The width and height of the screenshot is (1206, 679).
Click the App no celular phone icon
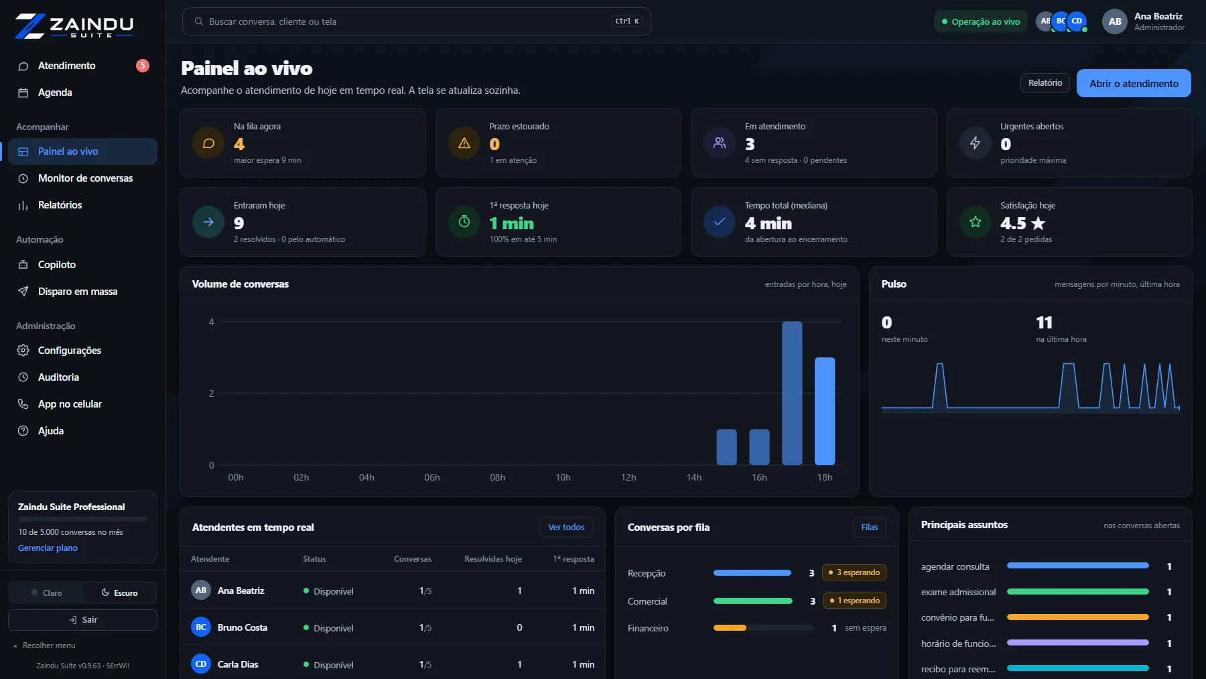pyautogui.click(x=23, y=404)
